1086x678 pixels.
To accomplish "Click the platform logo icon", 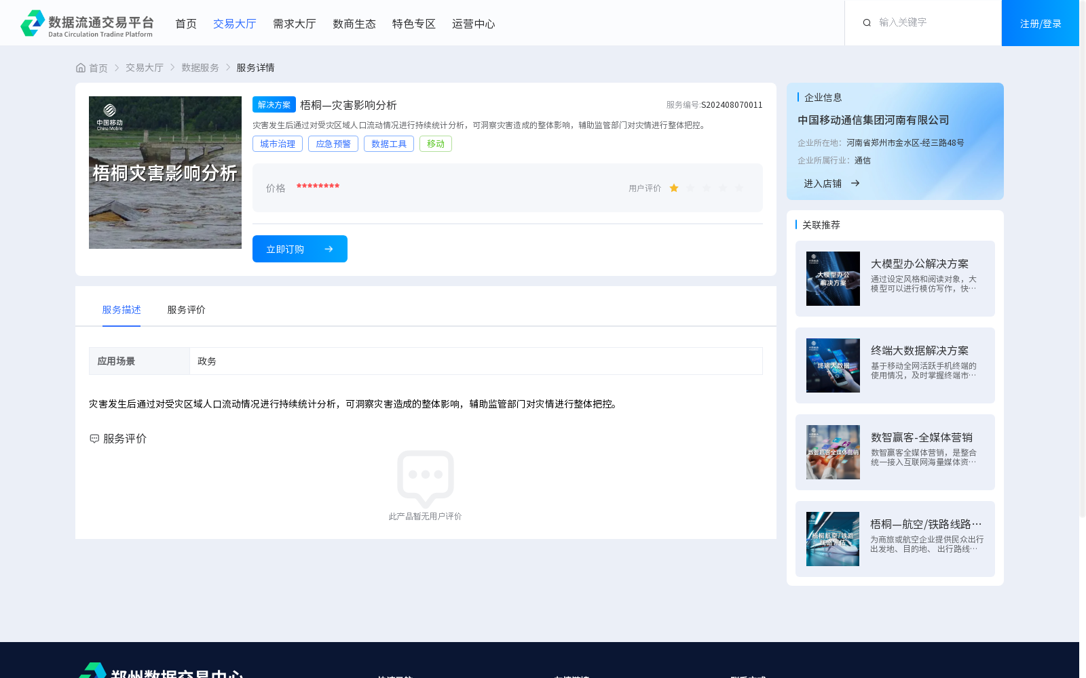I will pyautogui.click(x=33, y=23).
